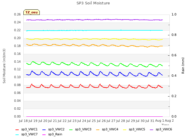
Task: Click the SP3 Soil Moisture chart title
Action: [x=93, y=3]
